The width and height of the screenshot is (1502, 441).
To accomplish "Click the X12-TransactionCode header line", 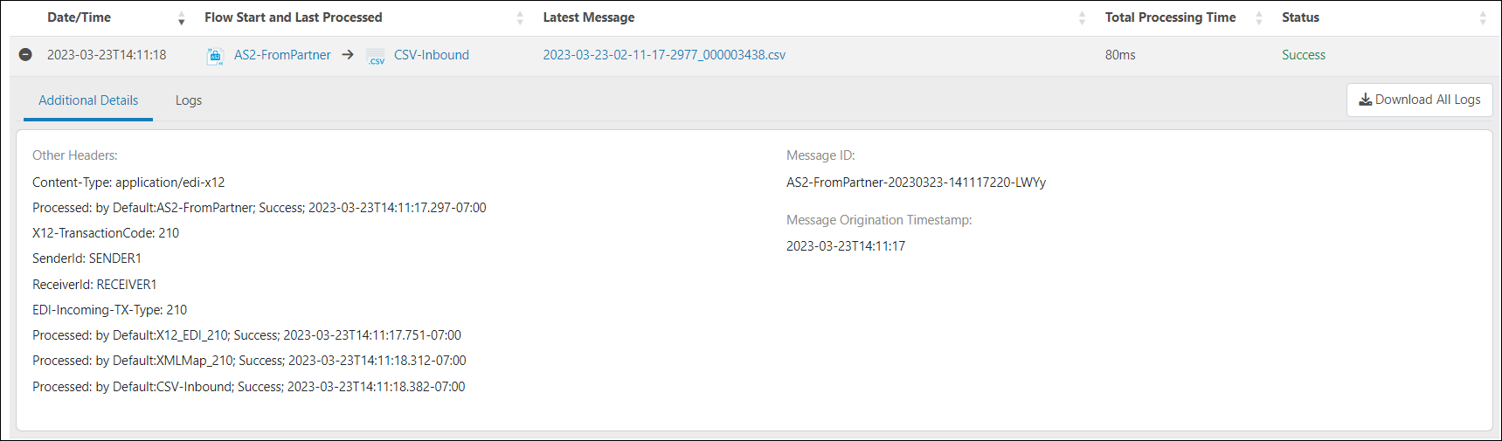I will [106, 233].
